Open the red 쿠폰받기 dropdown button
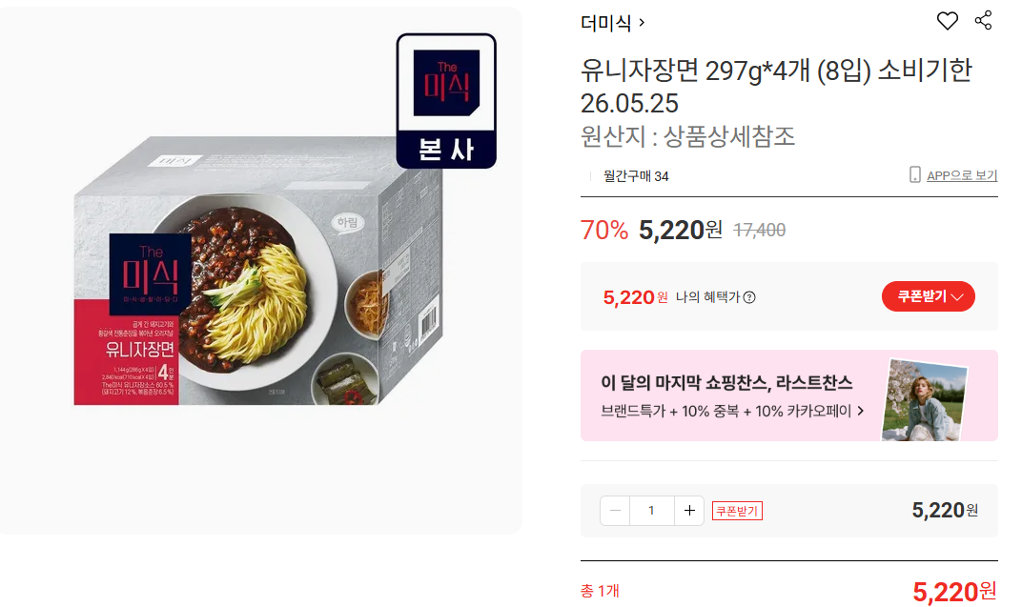This screenshot has width=1022, height=607. coord(929,296)
